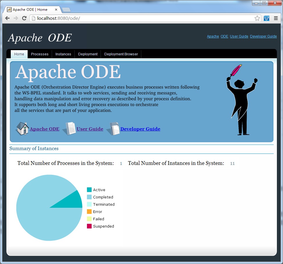Screen dimensions: 283x264
Task: Click the page icon in address bar
Action: [x=33, y=18]
